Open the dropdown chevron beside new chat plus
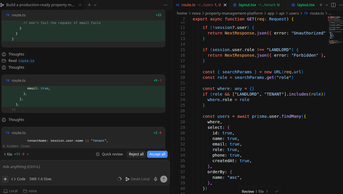 click(x=95, y=5)
